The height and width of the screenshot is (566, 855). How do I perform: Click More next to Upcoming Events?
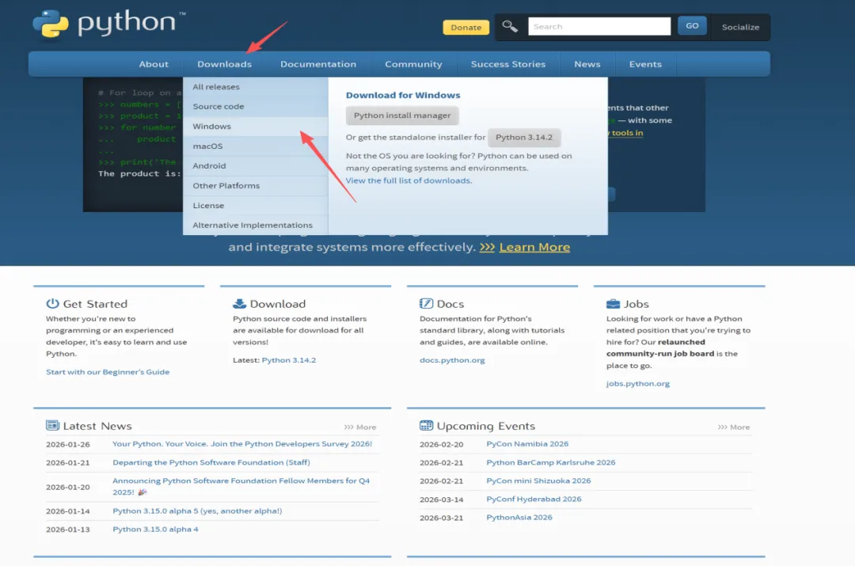click(733, 427)
